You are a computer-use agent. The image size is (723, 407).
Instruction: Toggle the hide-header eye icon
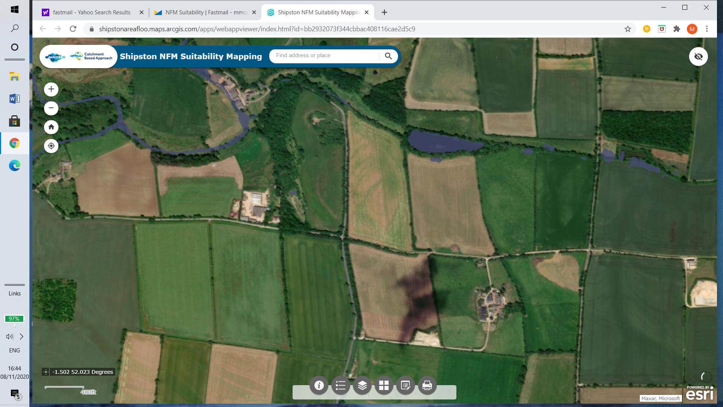pos(698,57)
